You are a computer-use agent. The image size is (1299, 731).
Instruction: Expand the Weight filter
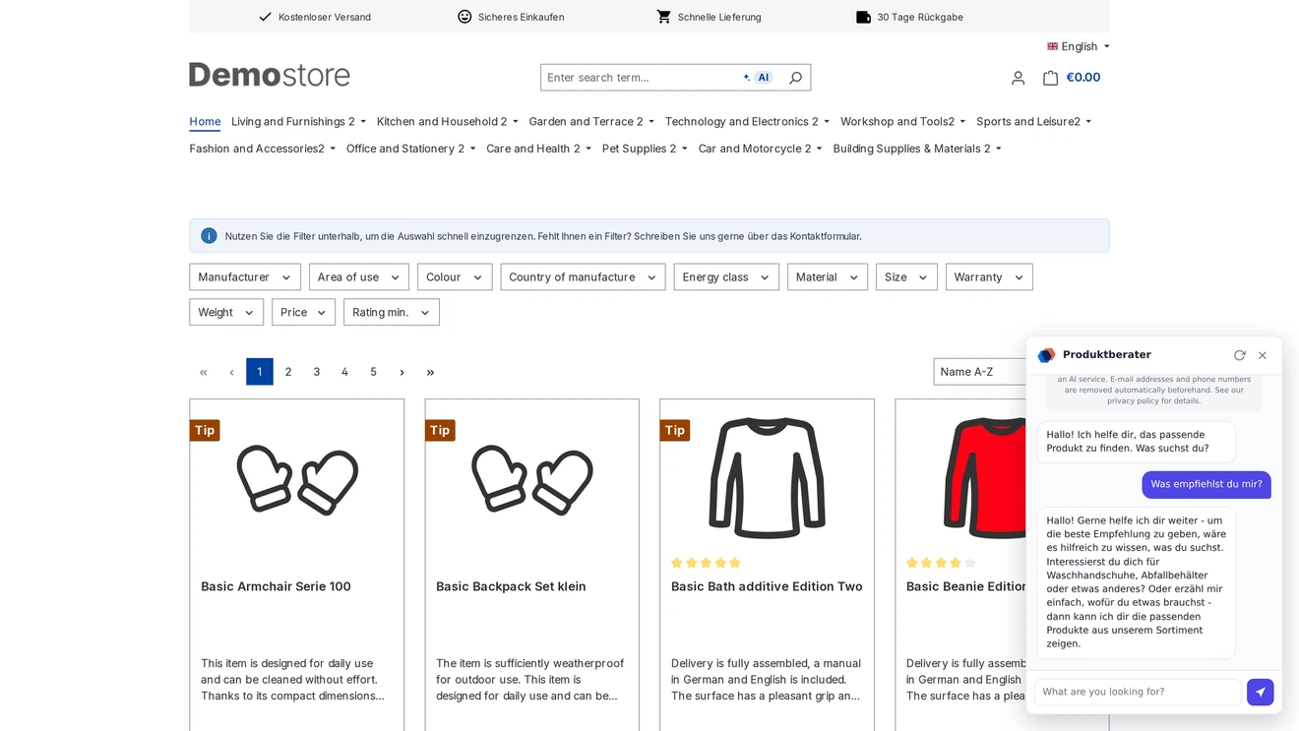click(x=226, y=313)
